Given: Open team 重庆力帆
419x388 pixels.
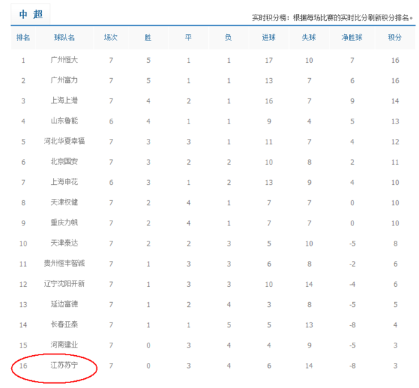Looking at the screenshot, I should 64,223.
